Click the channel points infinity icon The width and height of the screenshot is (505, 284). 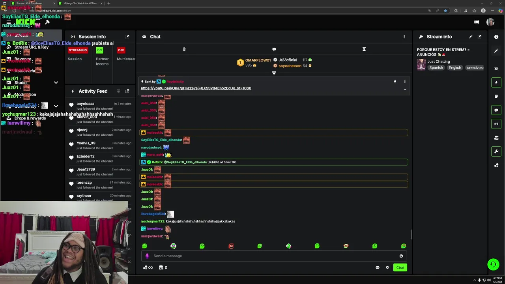148,267
